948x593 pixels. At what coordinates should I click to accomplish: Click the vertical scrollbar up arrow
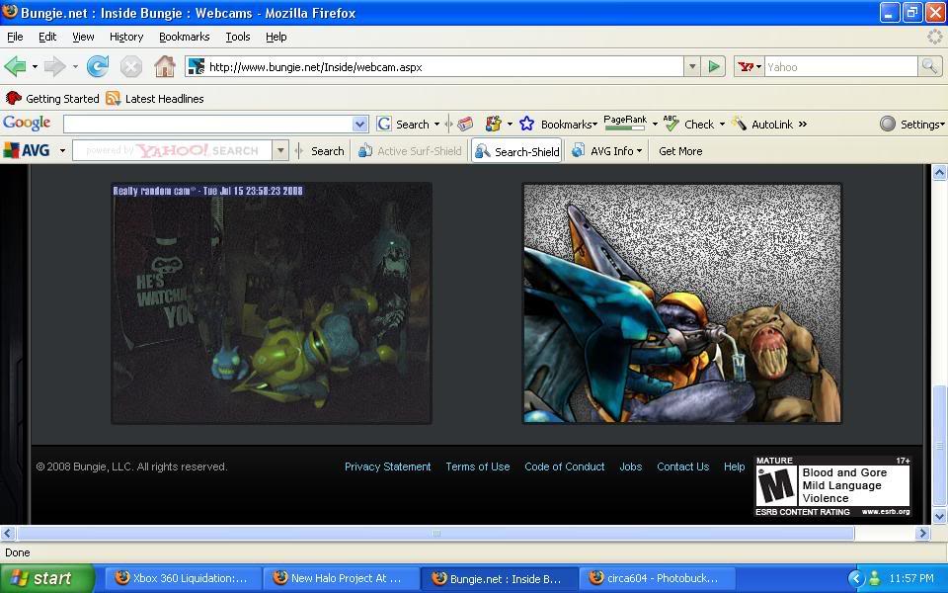pyautogui.click(x=939, y=172)
